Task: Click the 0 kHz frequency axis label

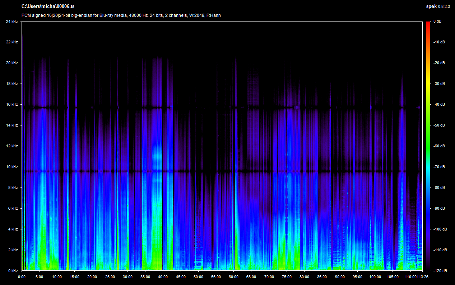Action: tap(13, 271)
